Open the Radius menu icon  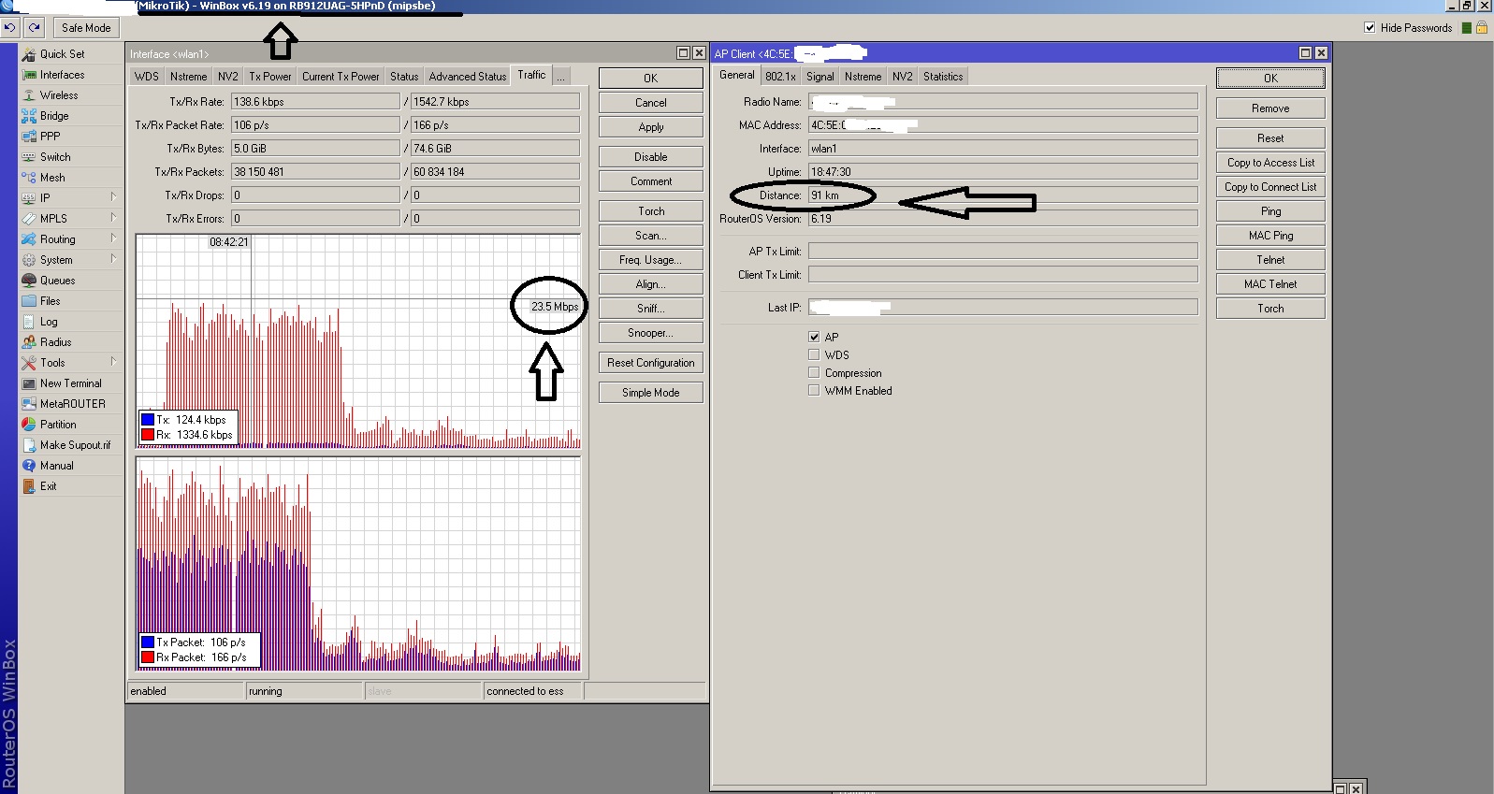tap(29, 342)
